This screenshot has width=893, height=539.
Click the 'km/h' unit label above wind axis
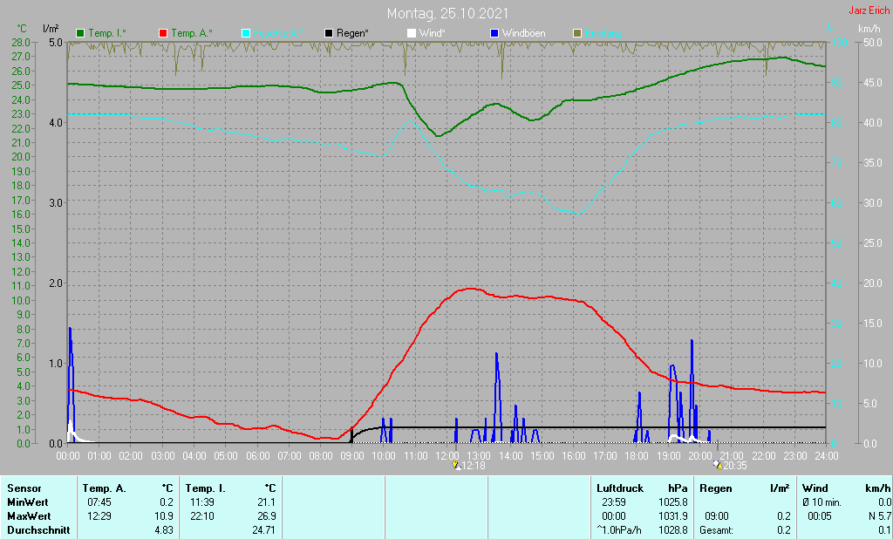point(869,29)
